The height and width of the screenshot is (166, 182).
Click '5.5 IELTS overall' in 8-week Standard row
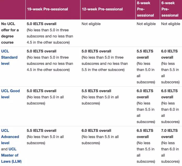click(x=145, y=54)
